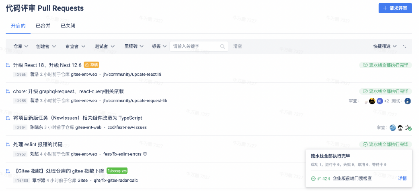Click the search magnifier icon in keyword box
Image resolution: width=419 pixels, height=191 pixels.
[x=222, y=46]
